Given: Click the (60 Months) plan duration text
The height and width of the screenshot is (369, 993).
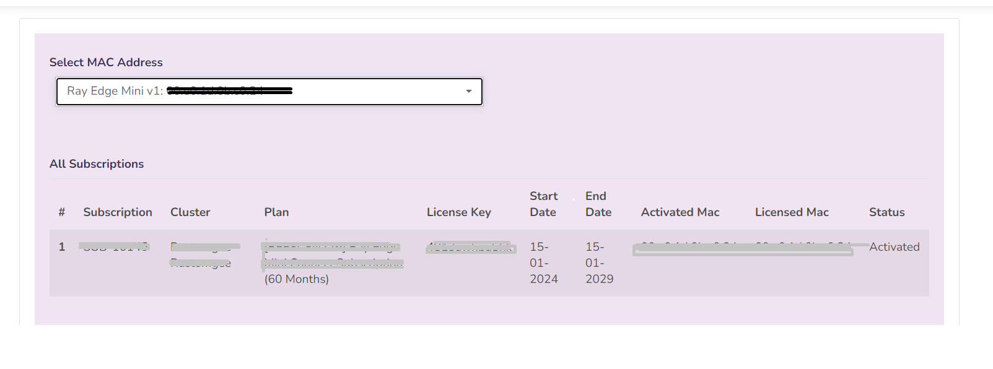Looking at the screenshot, I should 296,279.
